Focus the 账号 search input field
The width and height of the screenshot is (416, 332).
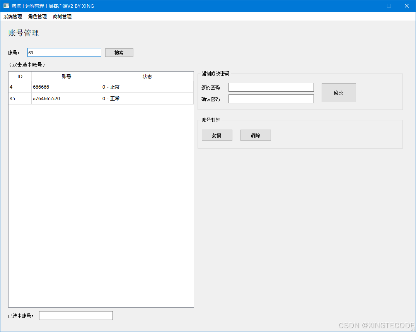pos(64,53)
